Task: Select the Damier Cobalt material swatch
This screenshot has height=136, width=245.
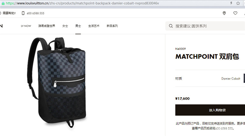Action: click(x=244, y=78)
